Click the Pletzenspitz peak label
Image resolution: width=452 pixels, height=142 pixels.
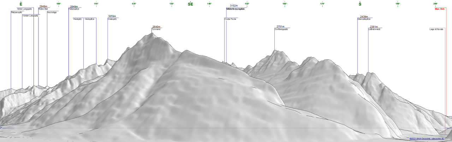(17, 12)
